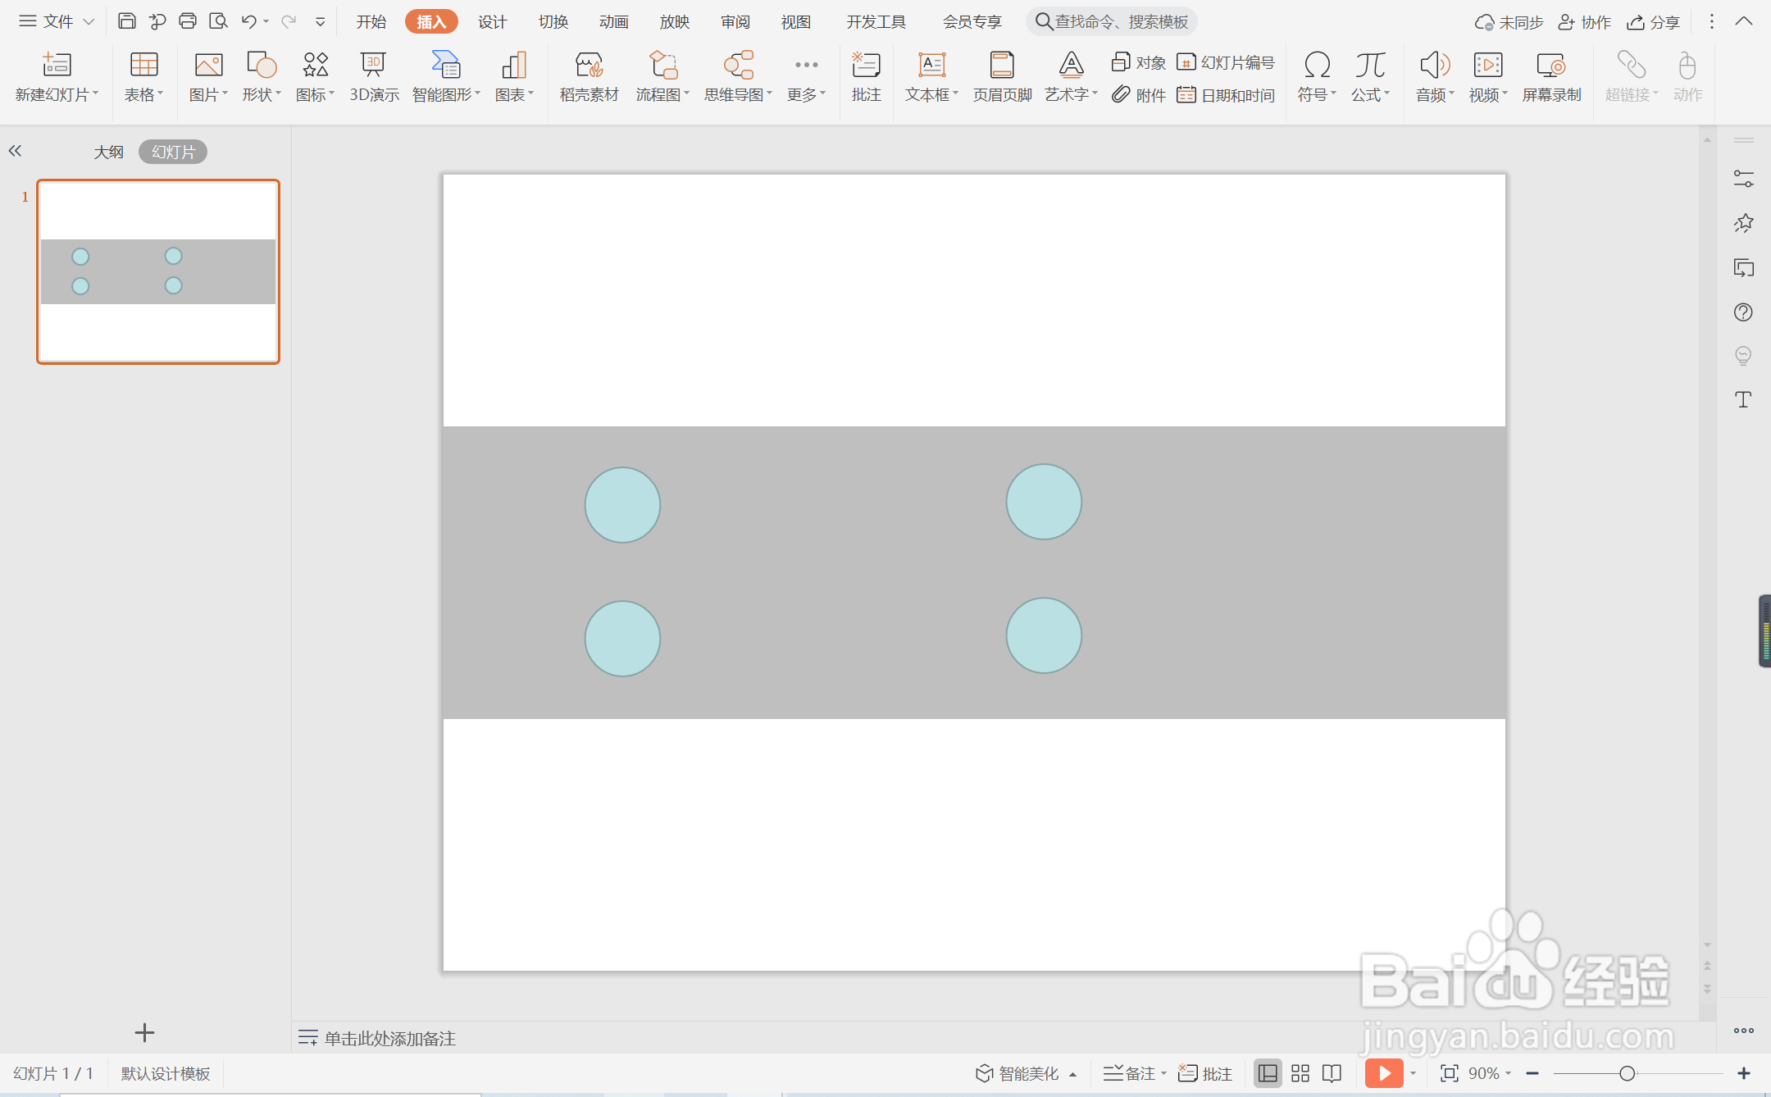Image resolution: width=1771 pixels, height=1097 pixels.
Task: Select slide 1 thumbnail
Action: point(158,271)
